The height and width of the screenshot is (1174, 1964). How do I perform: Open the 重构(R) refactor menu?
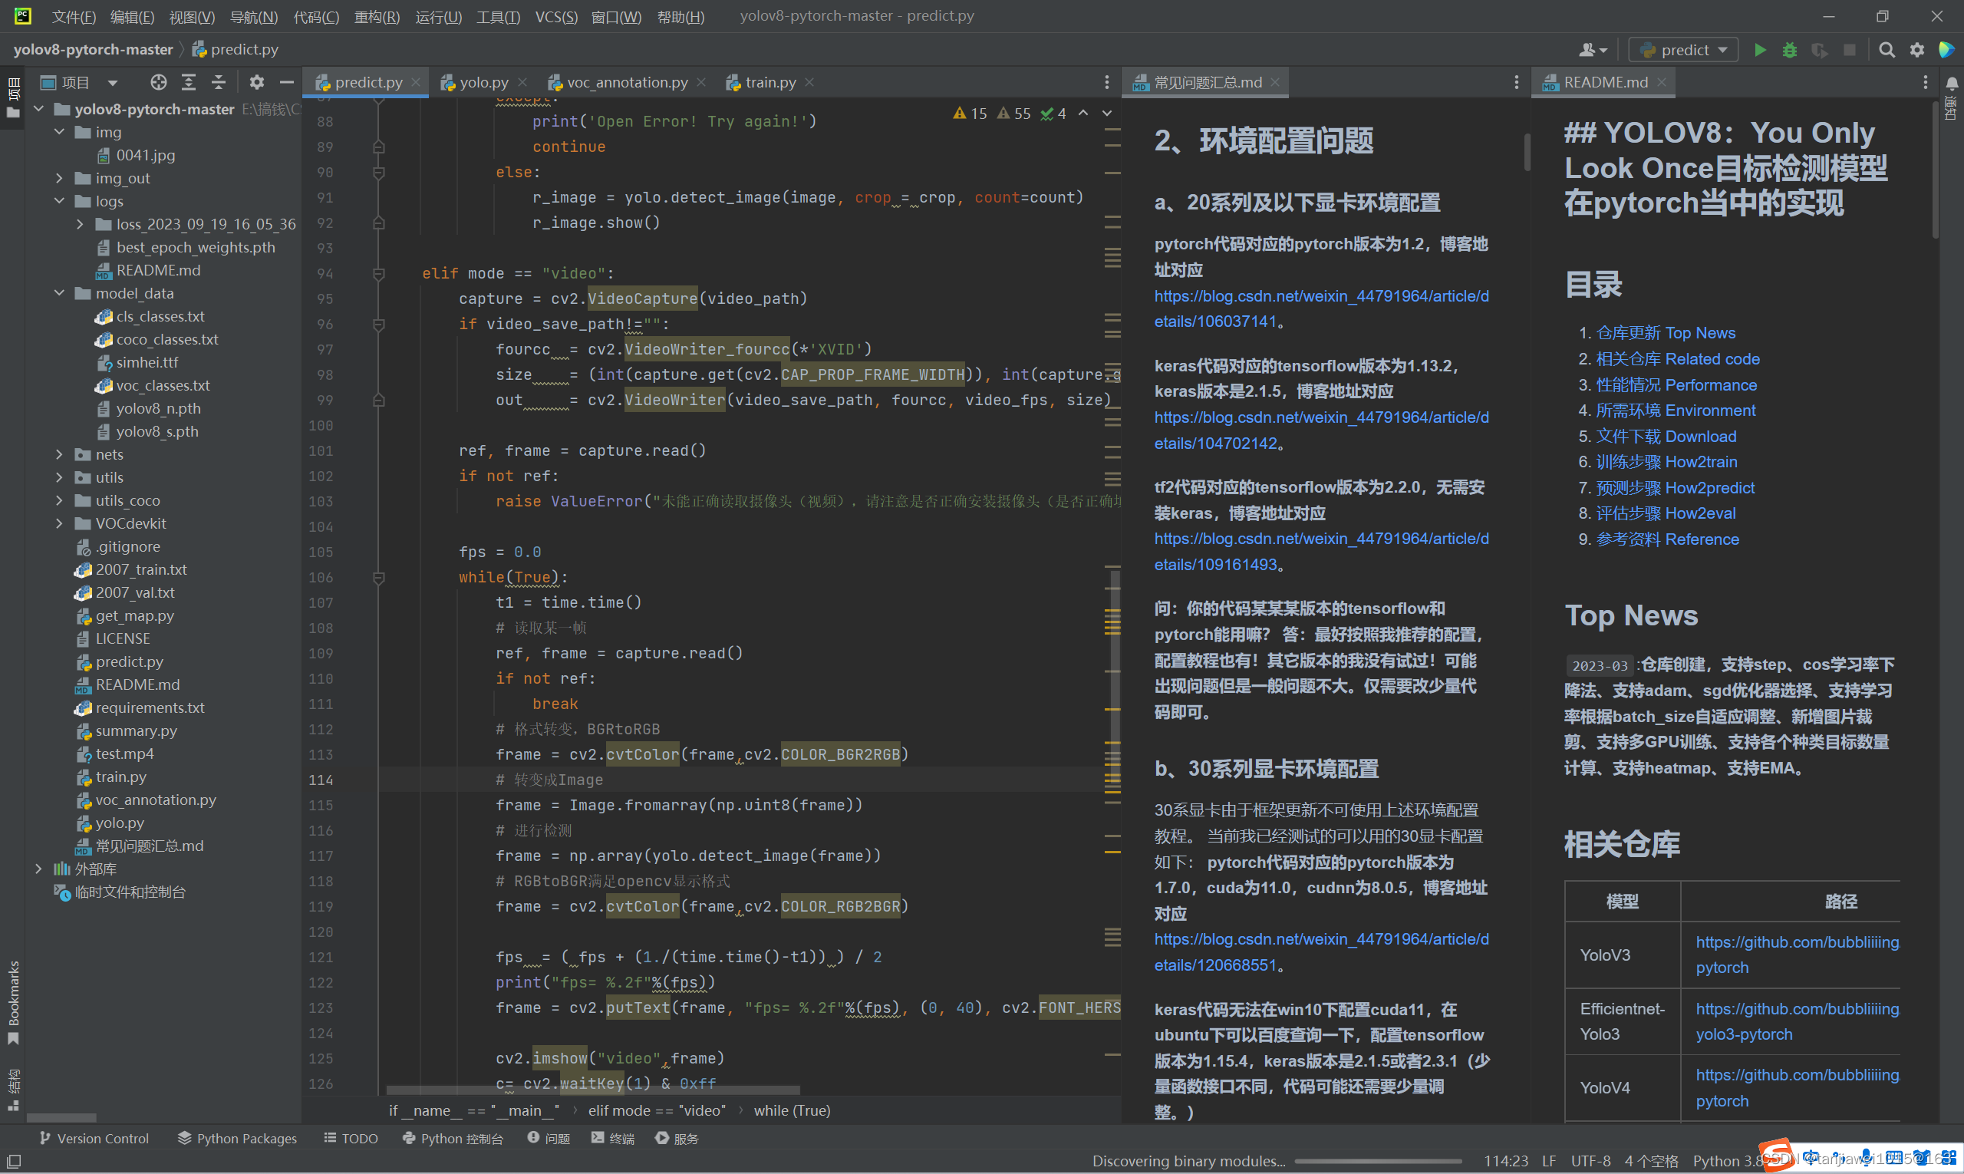pyautogui.click(x=377, y=17)
